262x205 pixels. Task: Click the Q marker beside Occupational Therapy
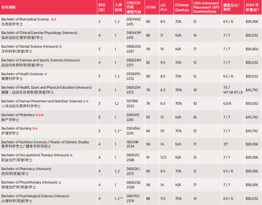(x=71, y=155)
